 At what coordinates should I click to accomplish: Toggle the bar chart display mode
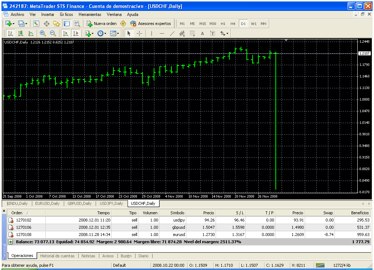click(x=10, y=33)
